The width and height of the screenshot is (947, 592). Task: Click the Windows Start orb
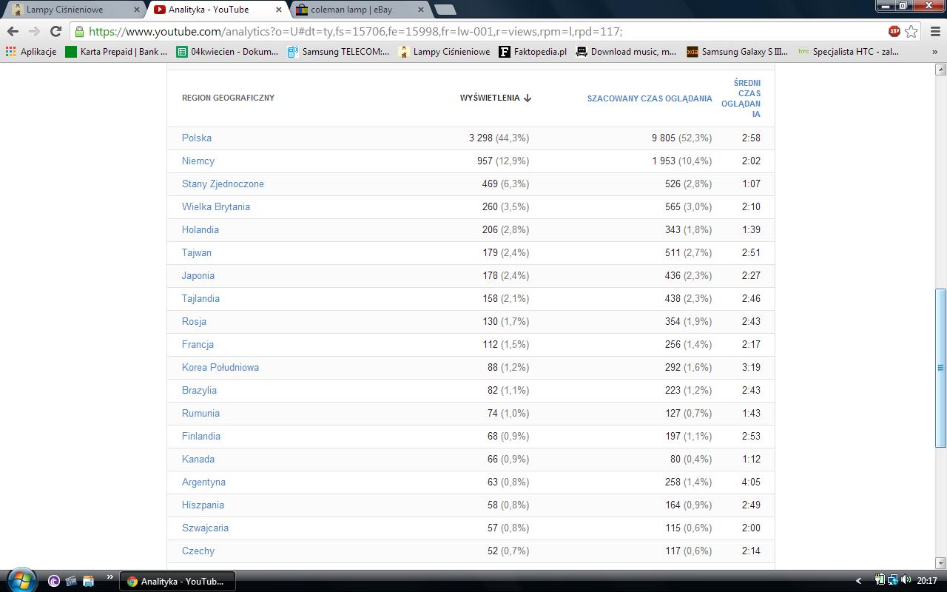21,580
